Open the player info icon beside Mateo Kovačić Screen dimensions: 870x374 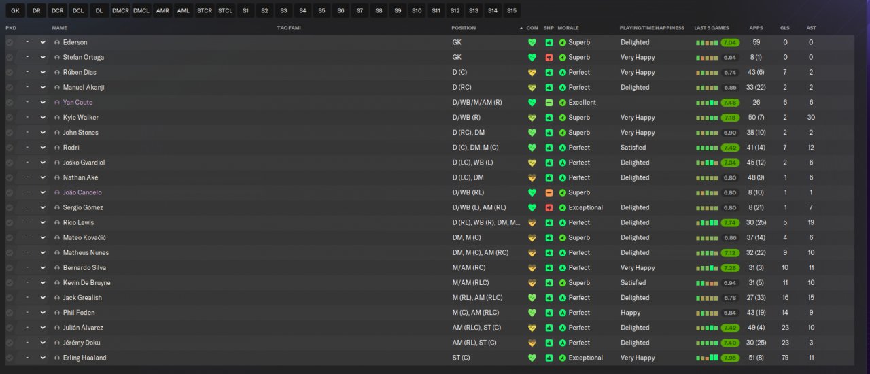click(x=57, y=237)
